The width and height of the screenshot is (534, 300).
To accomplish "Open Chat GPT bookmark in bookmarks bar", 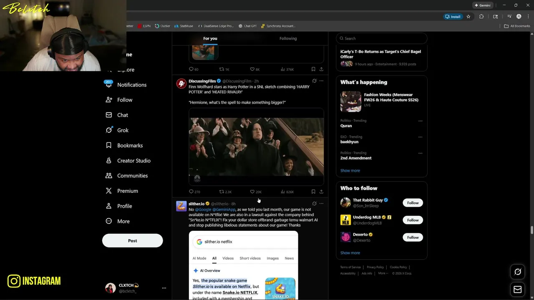I will [x=248, y=26].
